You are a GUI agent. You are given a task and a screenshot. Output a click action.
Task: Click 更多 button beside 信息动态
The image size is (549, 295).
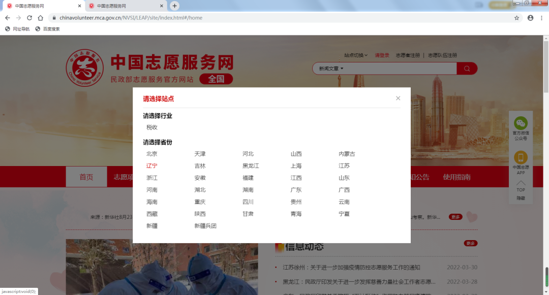pyautogui.click(x=471, y=243)
